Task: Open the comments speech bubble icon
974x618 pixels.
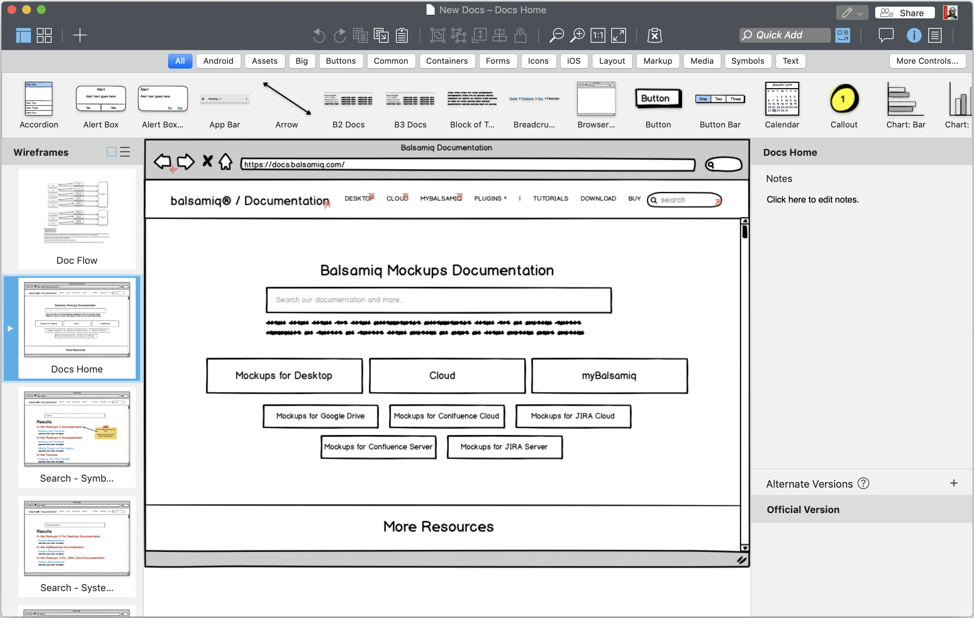Action: [x=886, y=35]
